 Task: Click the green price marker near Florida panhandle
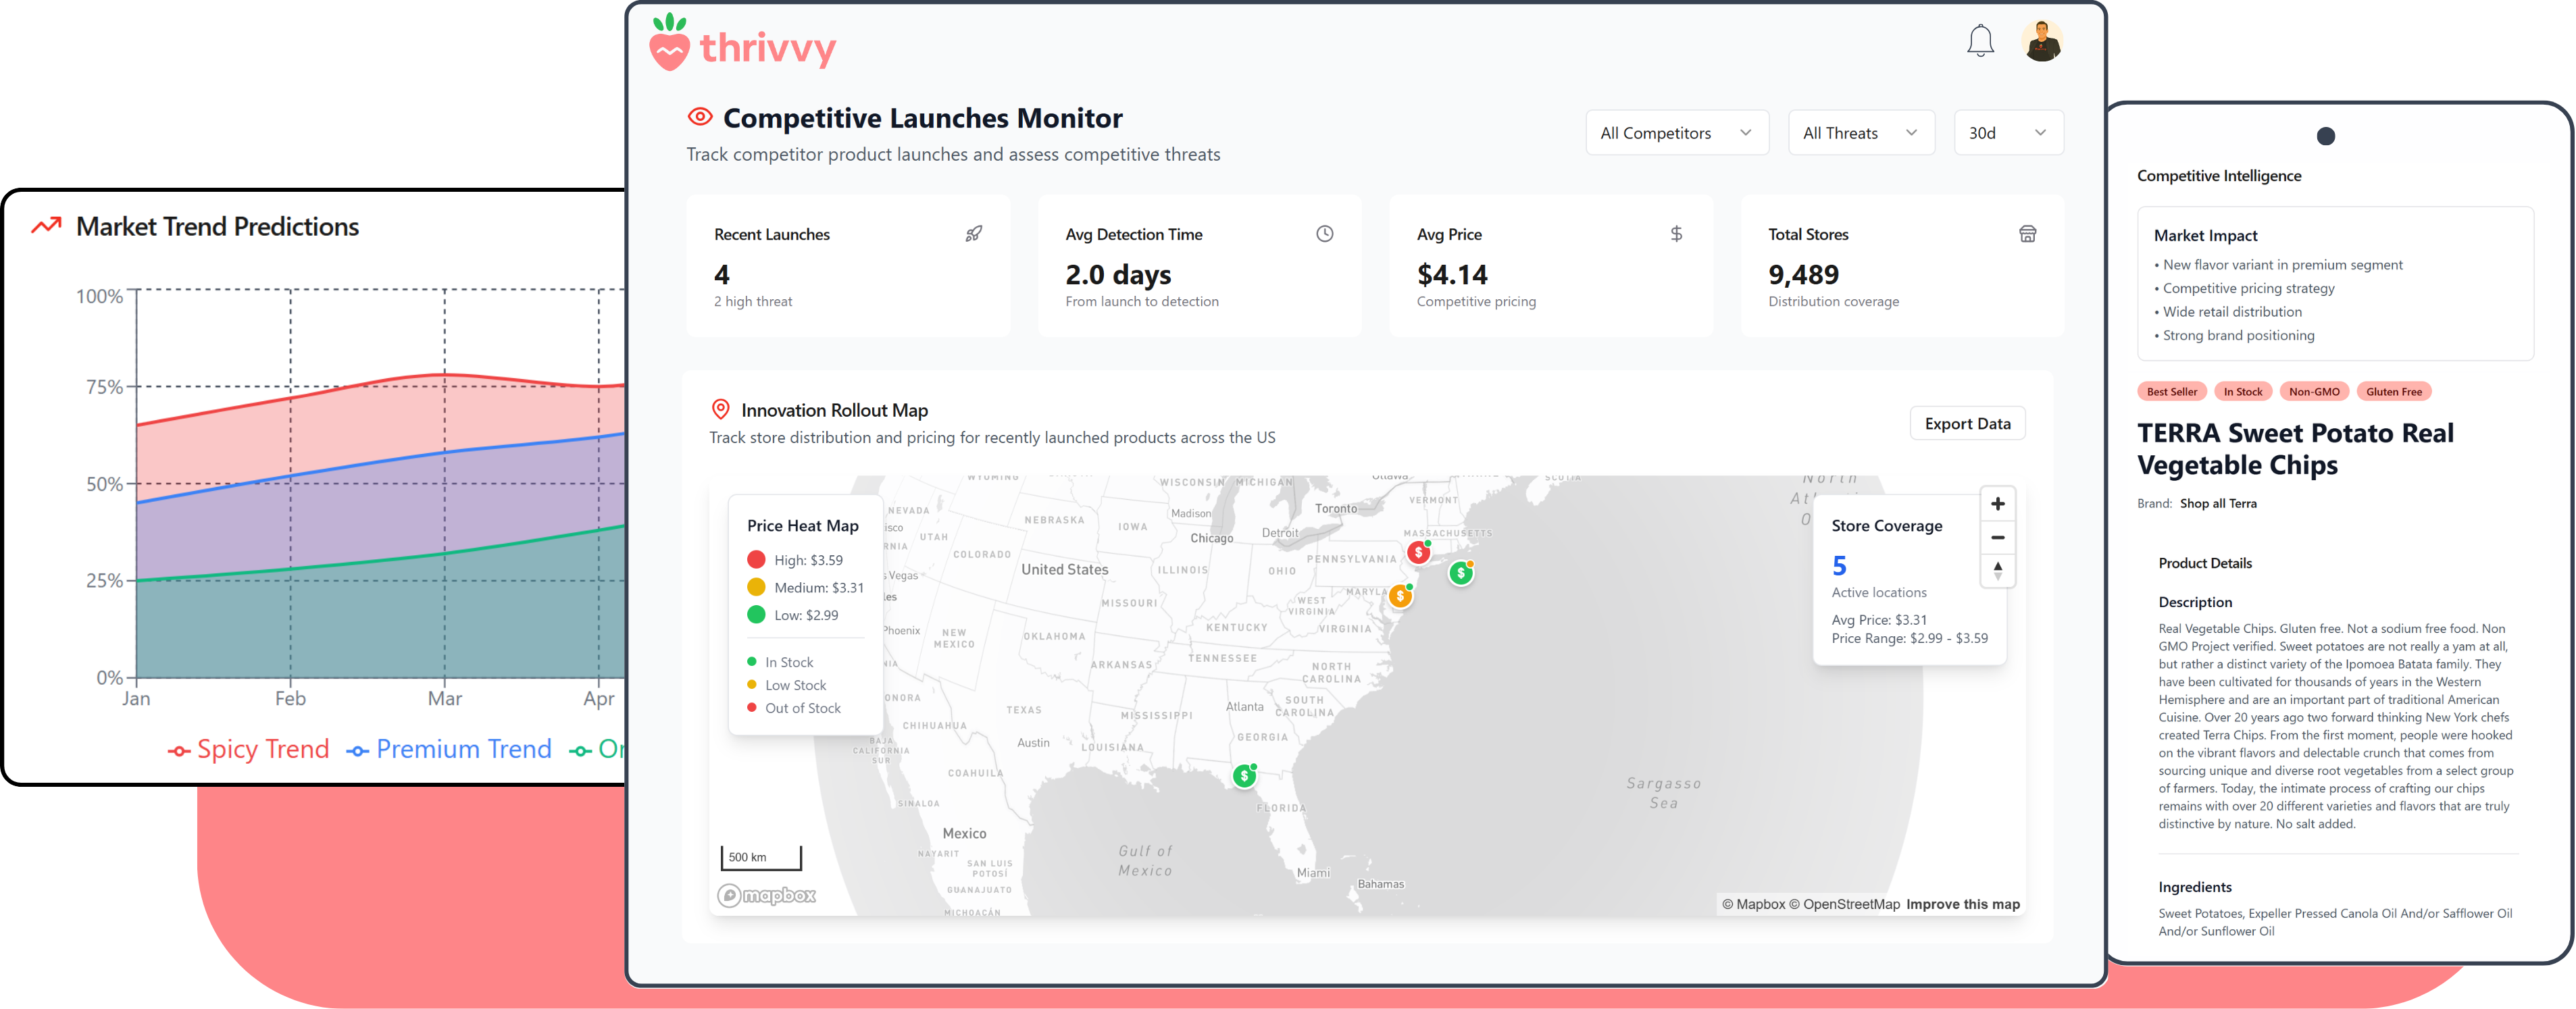click(x=1244, y=776)
